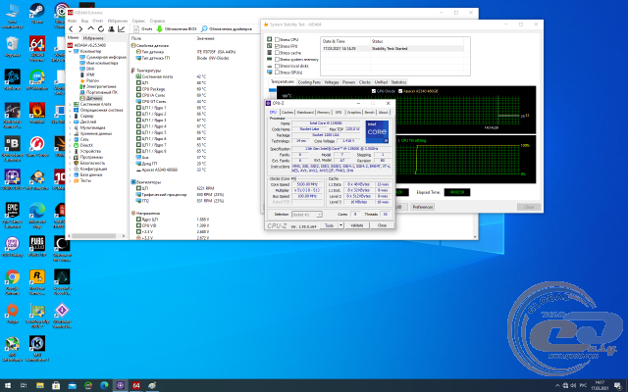Screen dimensions: 628x392
Task: Go back with AIDA64 toolbar left arrow
Action: (x=71, y=29)
